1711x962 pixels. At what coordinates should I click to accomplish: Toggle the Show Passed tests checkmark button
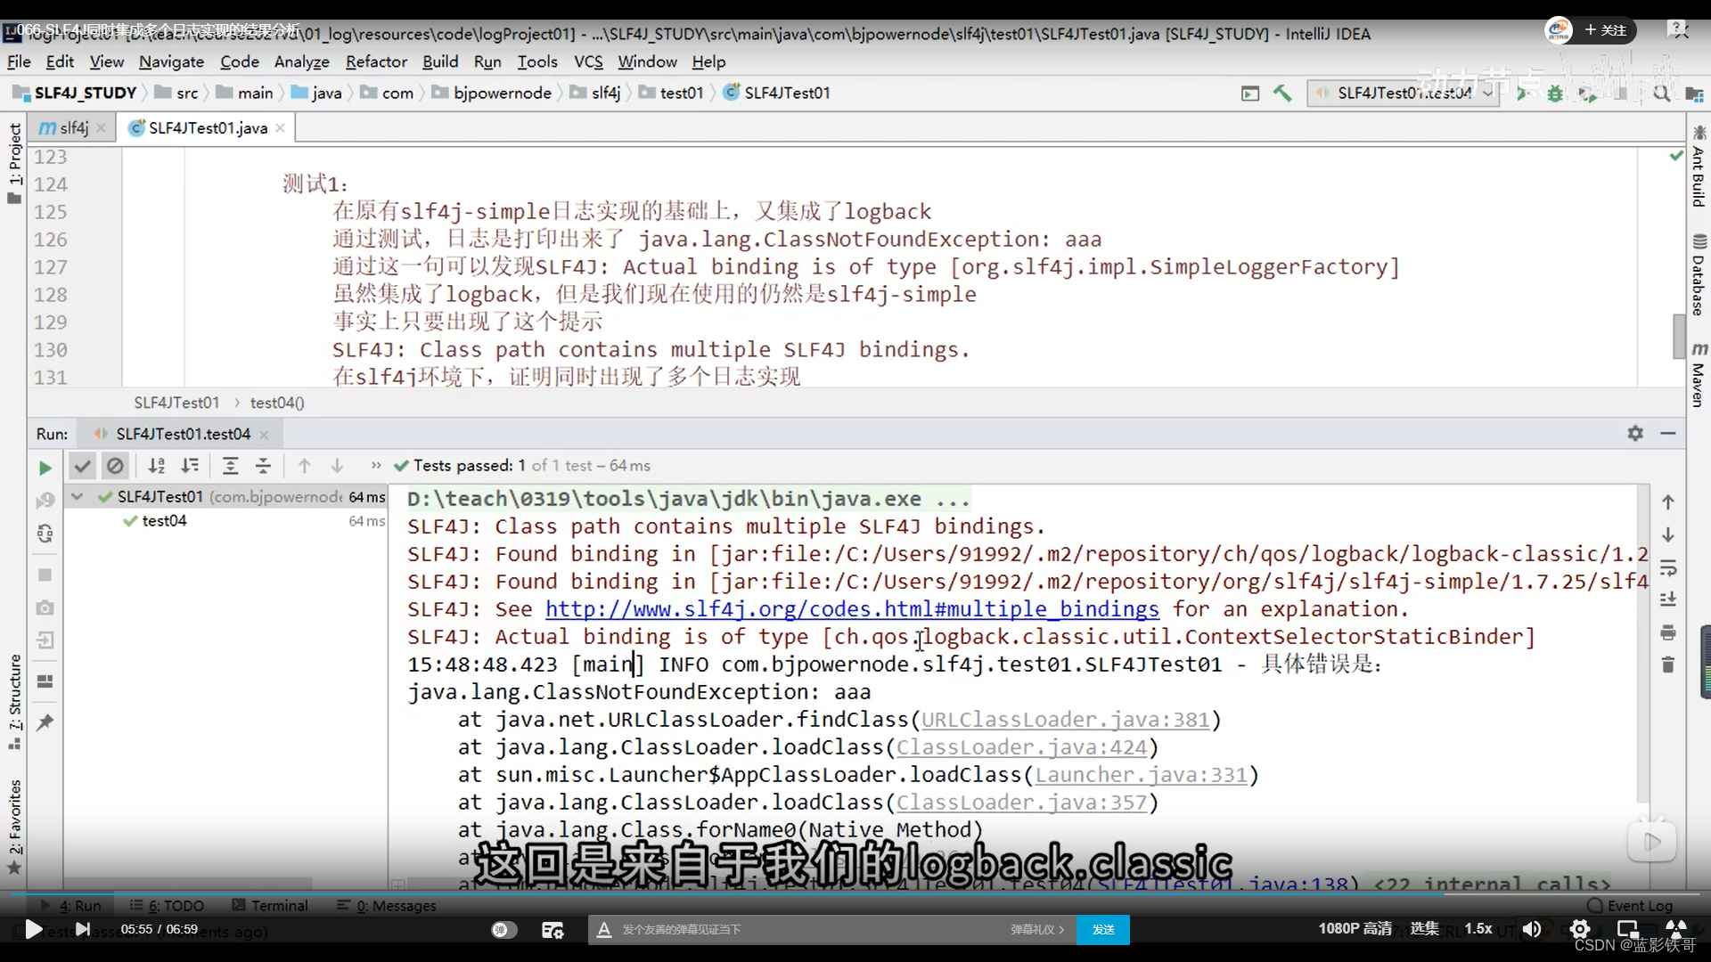point(82,466)
